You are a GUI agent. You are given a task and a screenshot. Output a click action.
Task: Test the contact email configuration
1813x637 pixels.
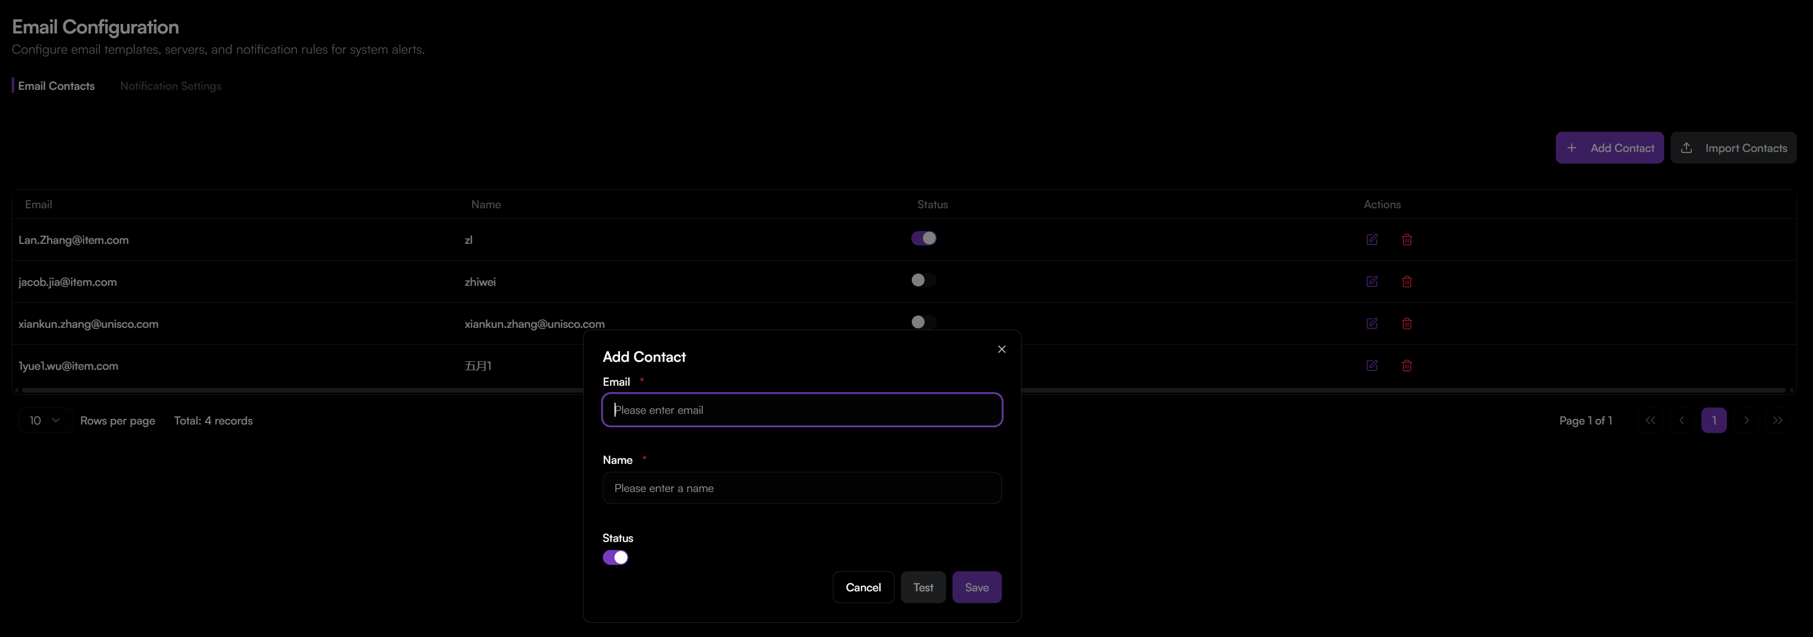[924, 587]
